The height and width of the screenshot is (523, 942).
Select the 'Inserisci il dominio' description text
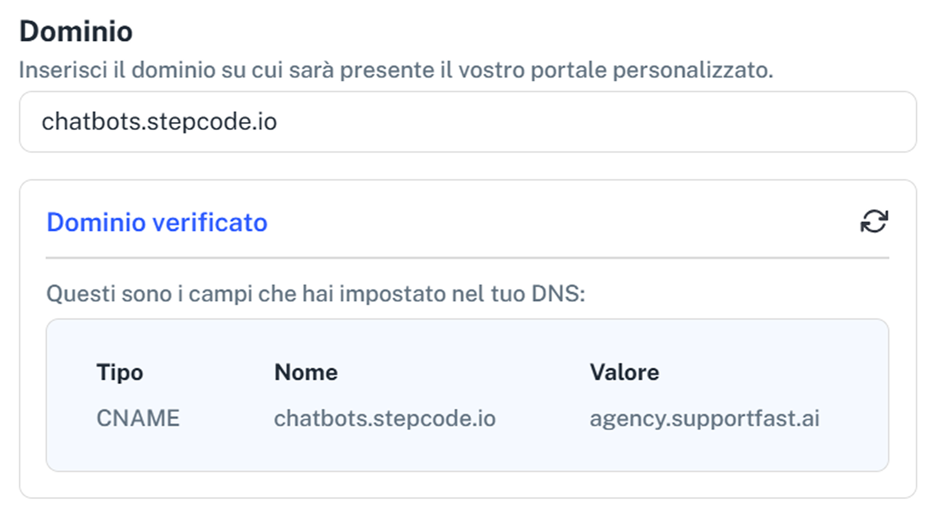click(396, 70)
